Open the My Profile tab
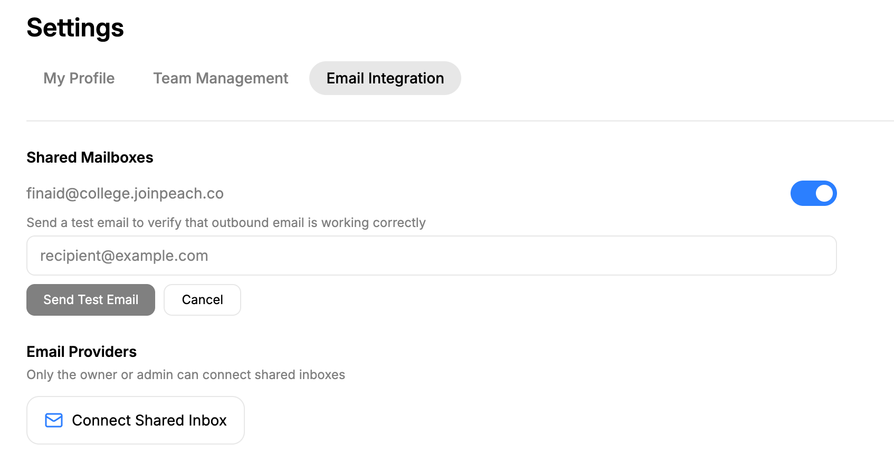This screenshot has height=472, width=894. pos(79,78)
